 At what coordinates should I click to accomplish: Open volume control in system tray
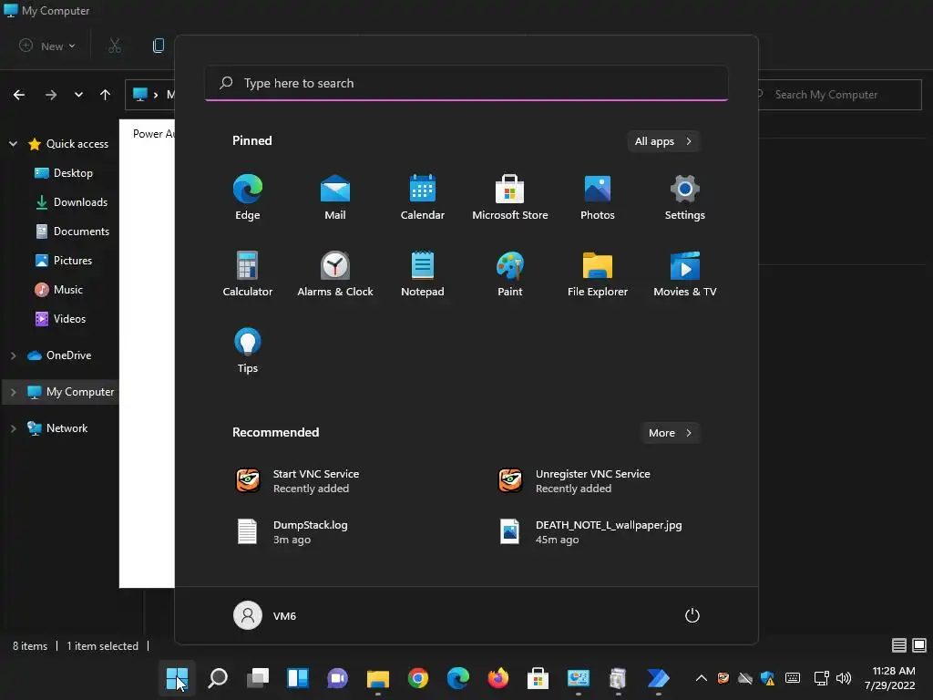coord(844,678)
